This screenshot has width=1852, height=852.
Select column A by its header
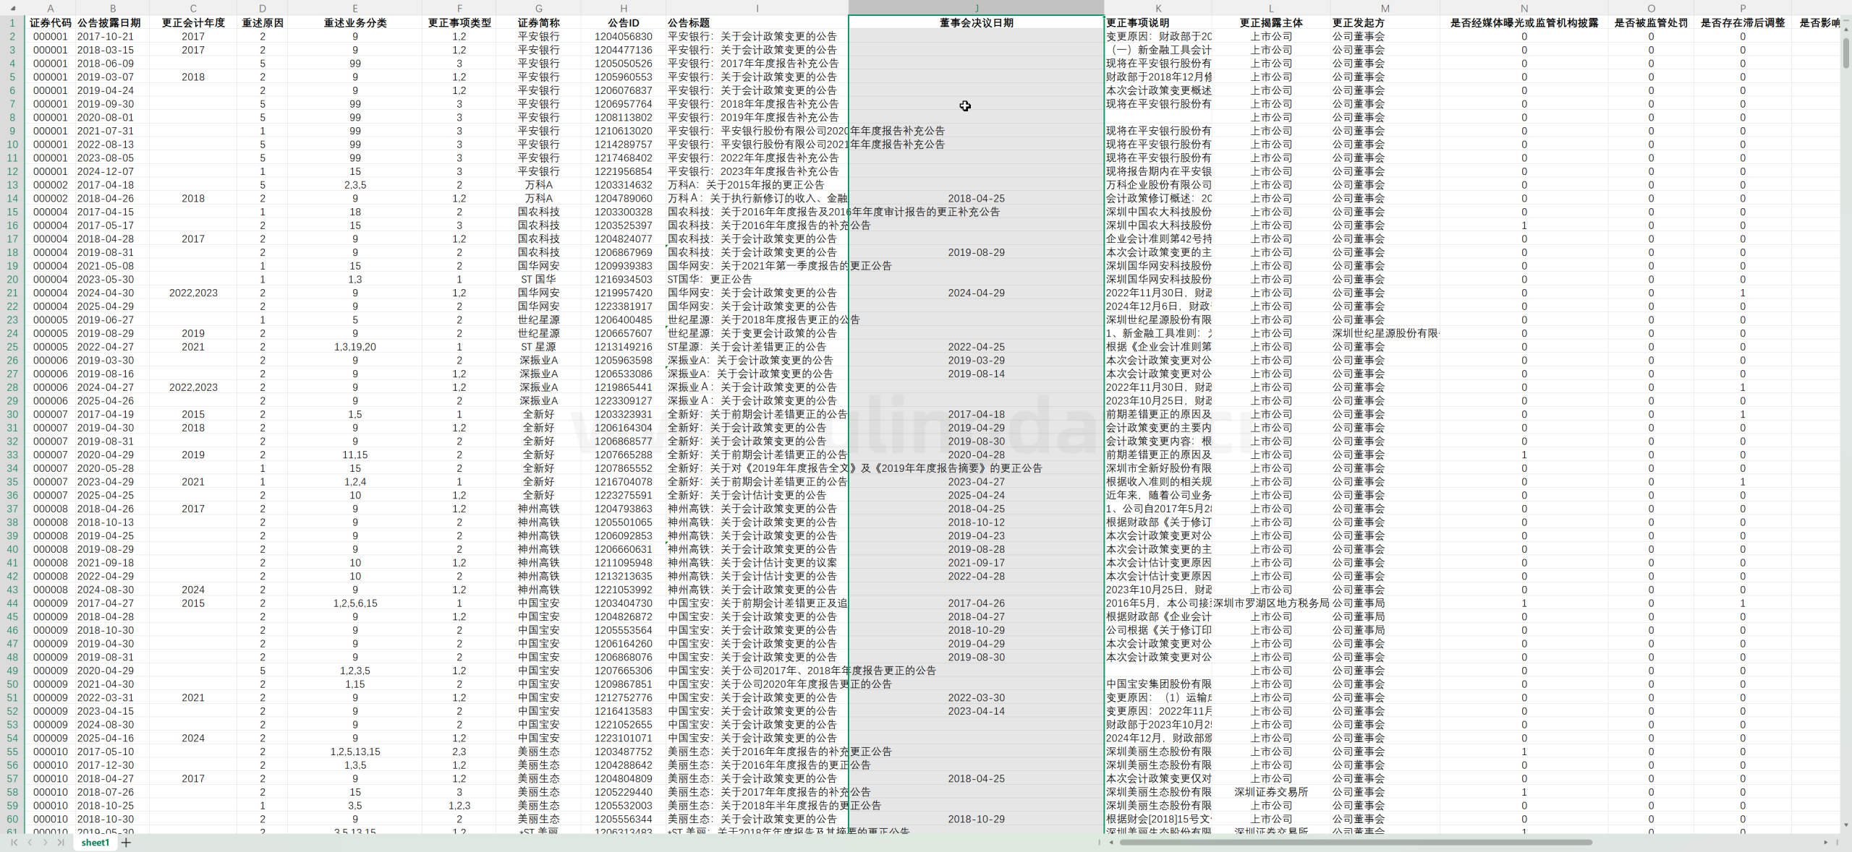coord(50,8)
